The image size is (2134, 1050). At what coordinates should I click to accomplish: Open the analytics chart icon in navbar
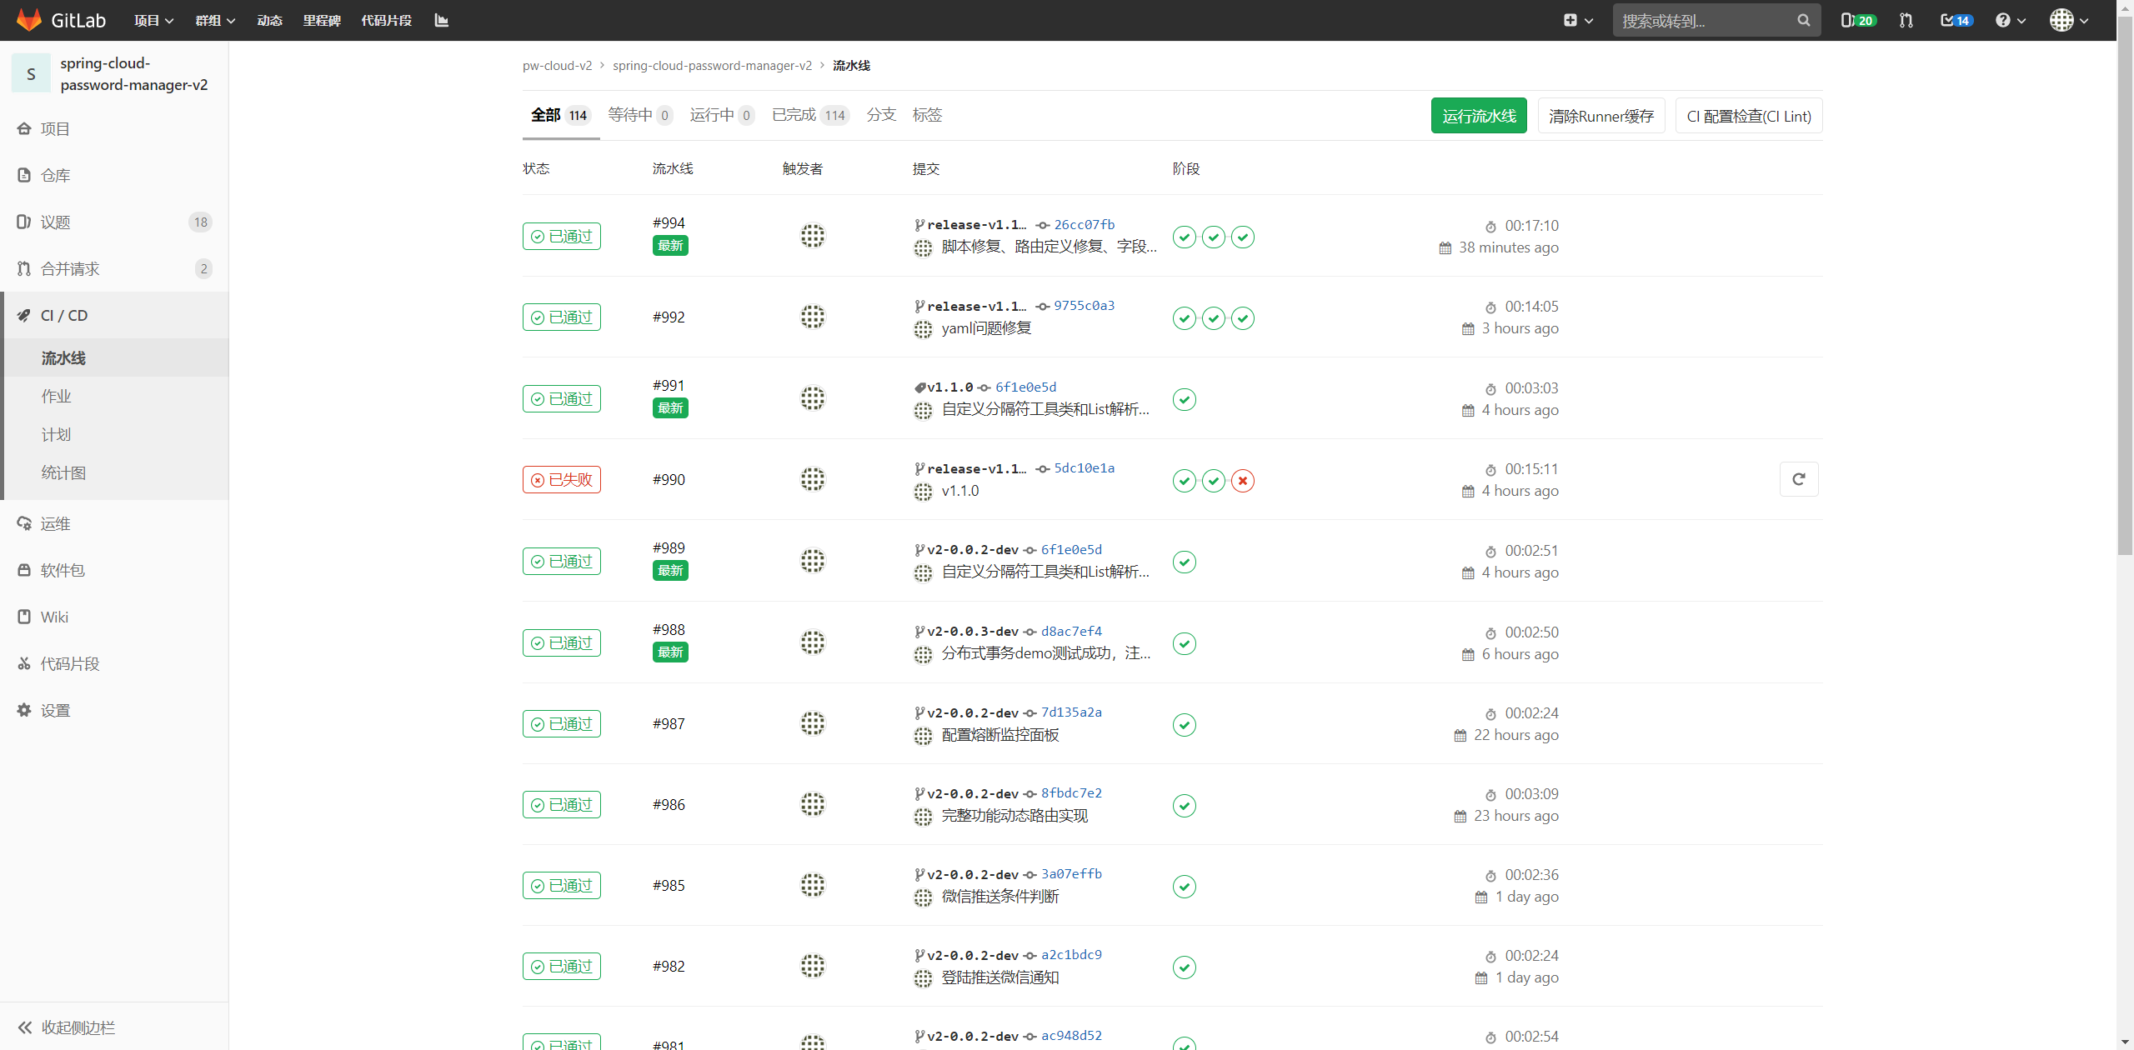[x=442, y=20]
